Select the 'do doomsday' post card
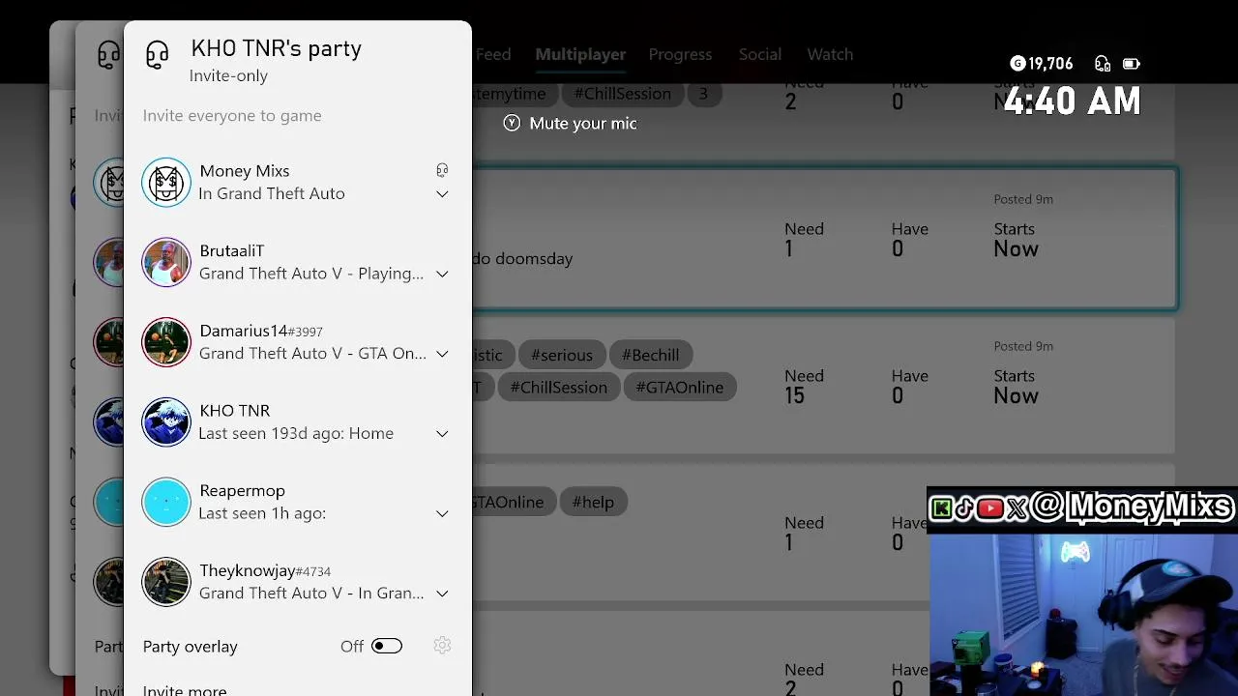 824,239
